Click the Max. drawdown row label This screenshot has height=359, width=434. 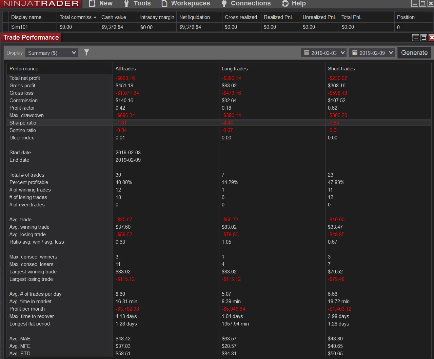[x=26, y=115]
